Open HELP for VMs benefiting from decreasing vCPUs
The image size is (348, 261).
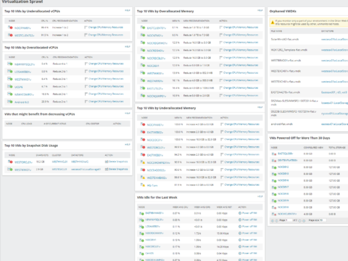click(128, 113)
